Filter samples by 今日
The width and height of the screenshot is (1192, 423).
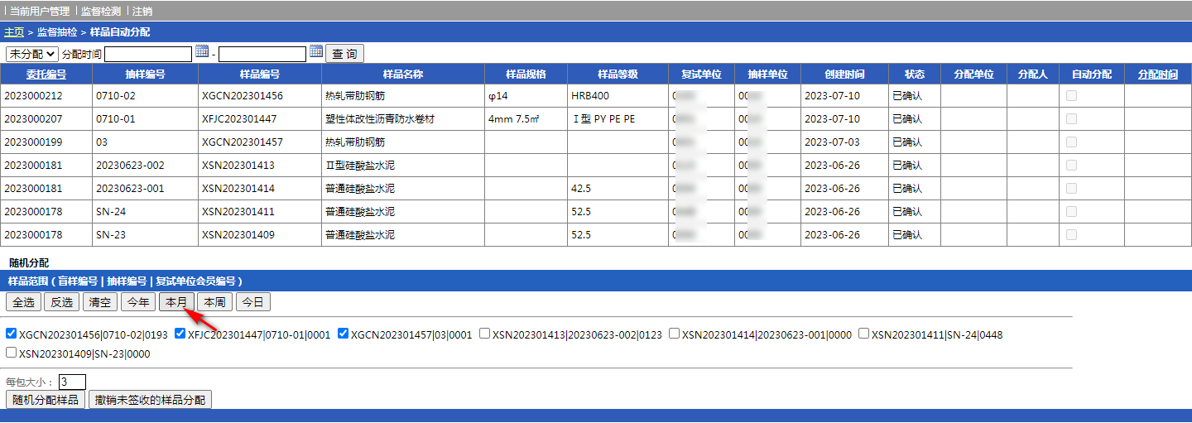click(x=252, y=302)
